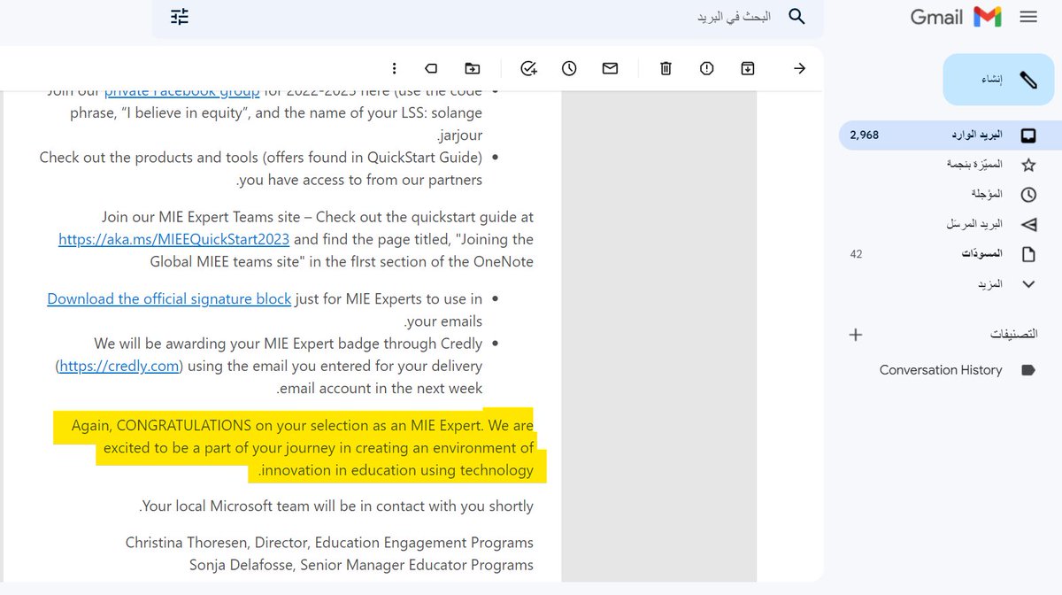Screen dimensions: 1062x595
Task: Open the credly.com link
Action: point(119,366)
